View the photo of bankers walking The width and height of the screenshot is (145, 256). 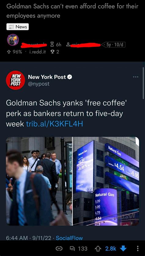click(39, 181)
